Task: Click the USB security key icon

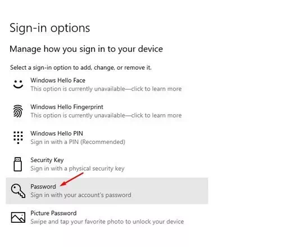Action: click(x=18, y=164)
